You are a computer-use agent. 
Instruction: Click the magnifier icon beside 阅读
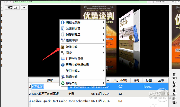(62, 53)
